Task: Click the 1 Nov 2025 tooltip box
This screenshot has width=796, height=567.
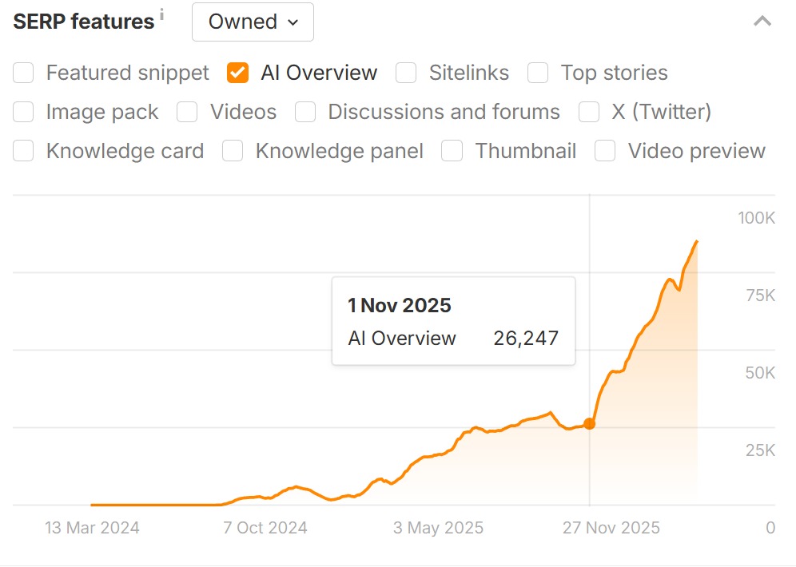Action: coord(453,321)
